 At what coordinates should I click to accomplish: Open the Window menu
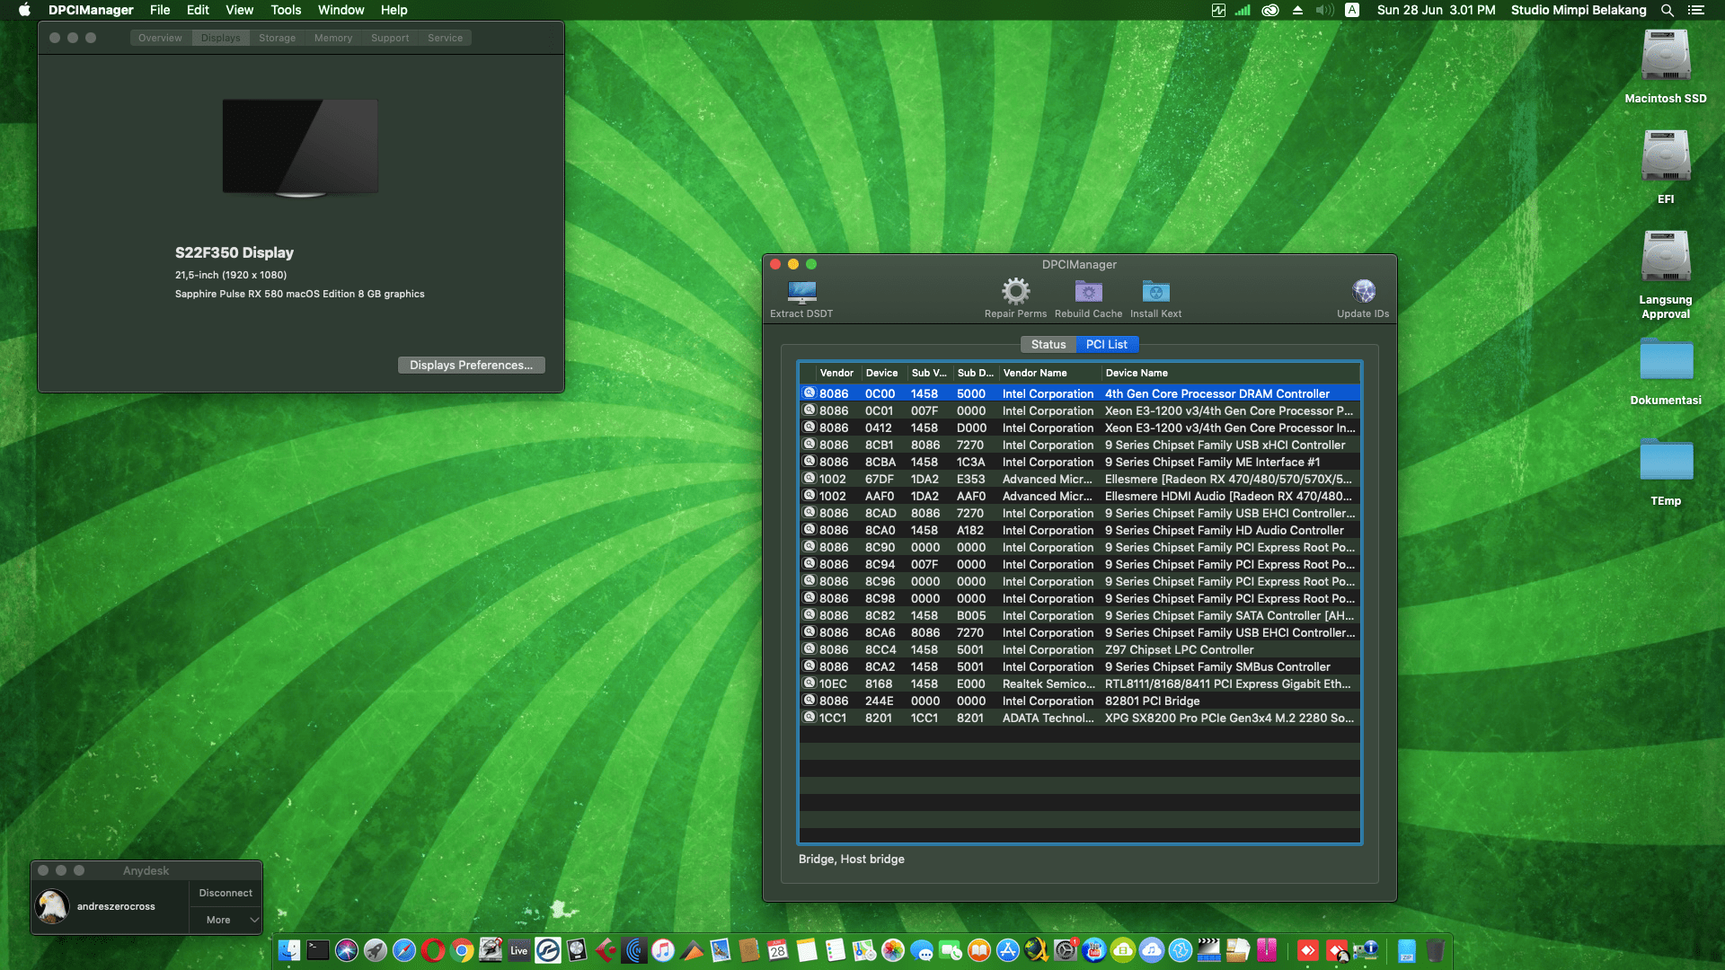click(341, 10)
